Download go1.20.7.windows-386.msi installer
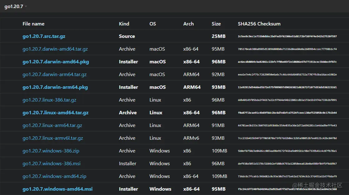The image size is (349, 195). tap(51, 164)
